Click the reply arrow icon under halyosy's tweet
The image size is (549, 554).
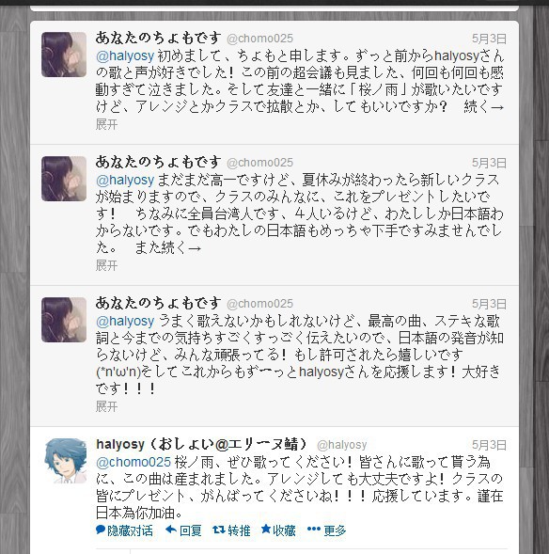(171, 530)
